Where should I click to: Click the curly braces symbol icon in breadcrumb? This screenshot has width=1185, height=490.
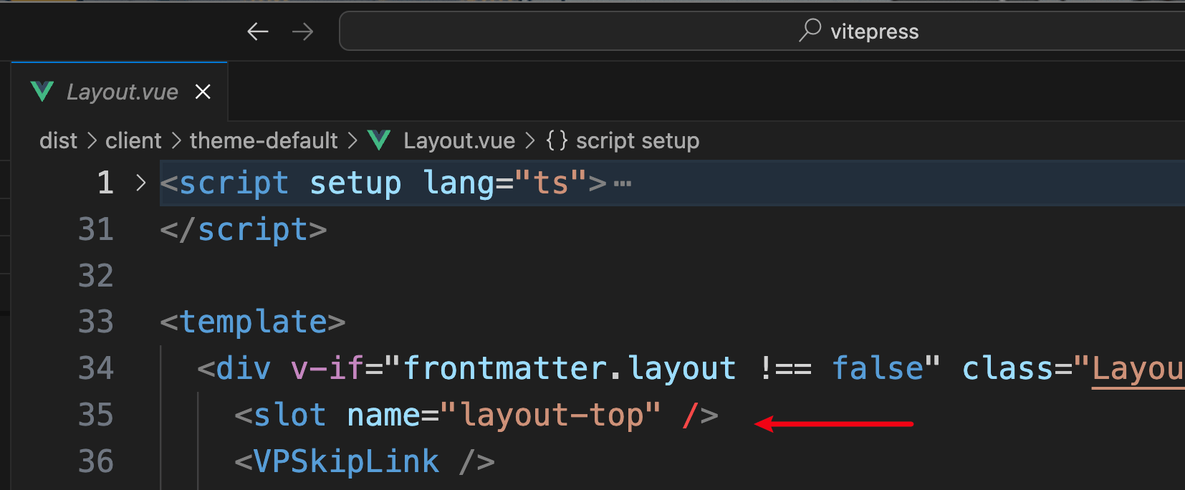point(557,140)
